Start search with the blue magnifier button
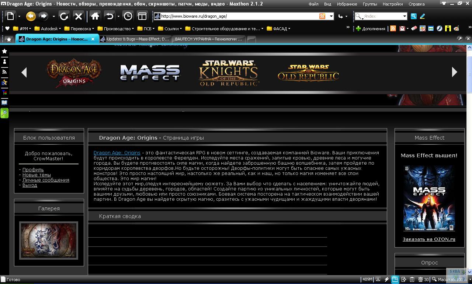The width and height of the screenshot is (472, 284). 414,16
